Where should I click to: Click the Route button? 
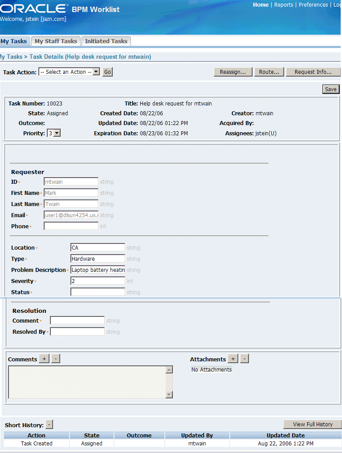pos(269,72)
